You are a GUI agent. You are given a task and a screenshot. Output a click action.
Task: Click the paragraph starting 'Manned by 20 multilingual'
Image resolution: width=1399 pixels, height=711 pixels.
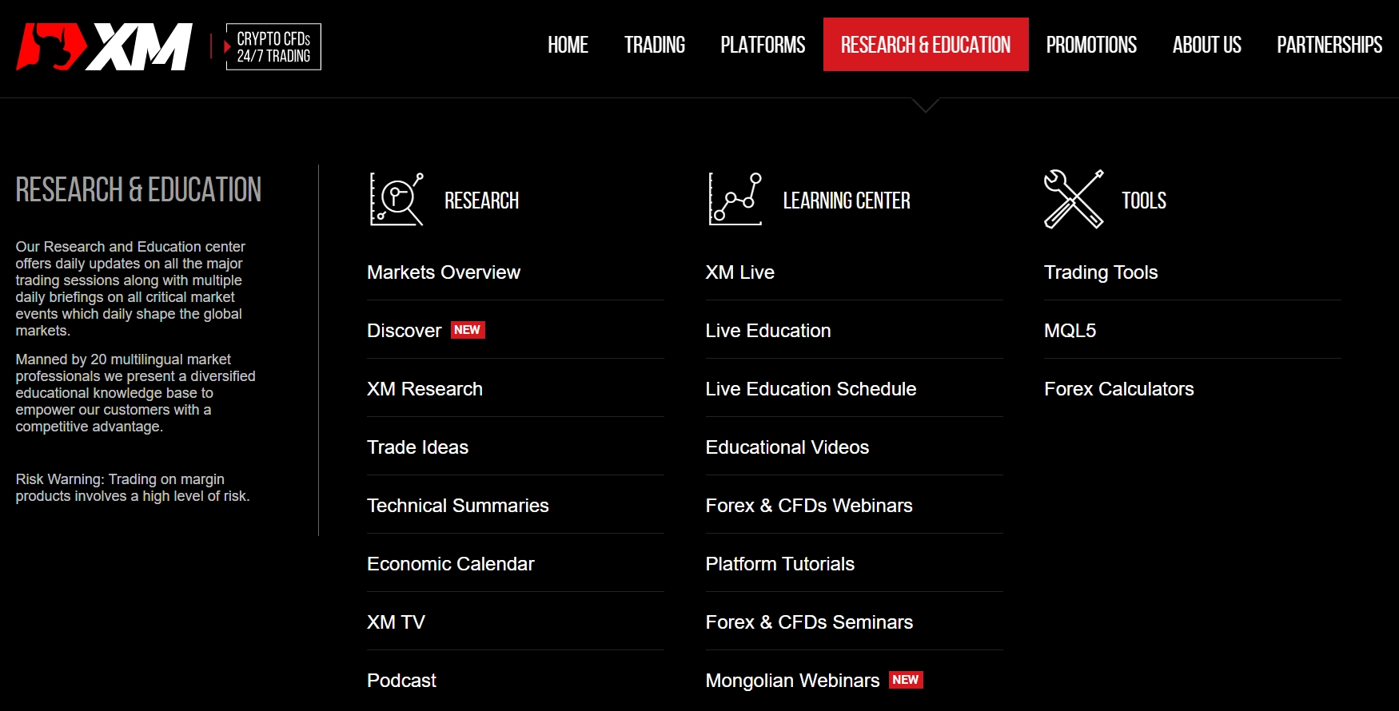tap(135, 393)
